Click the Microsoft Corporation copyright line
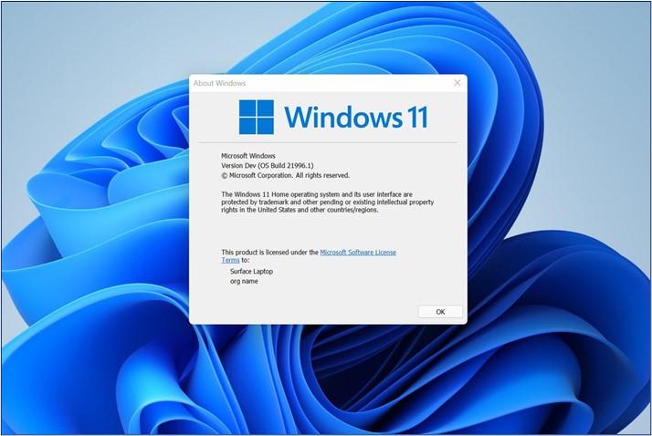 (x=285, y=175)
